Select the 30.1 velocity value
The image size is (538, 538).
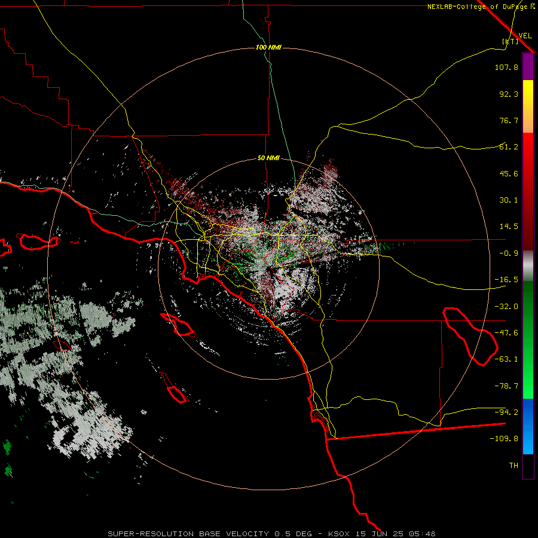509,200
